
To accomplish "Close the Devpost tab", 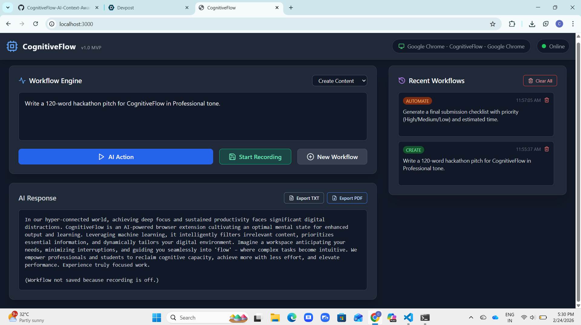I will pos(187,8).
